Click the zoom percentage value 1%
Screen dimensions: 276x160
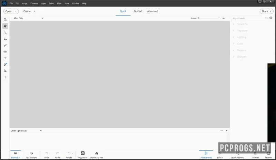[223, 18]
